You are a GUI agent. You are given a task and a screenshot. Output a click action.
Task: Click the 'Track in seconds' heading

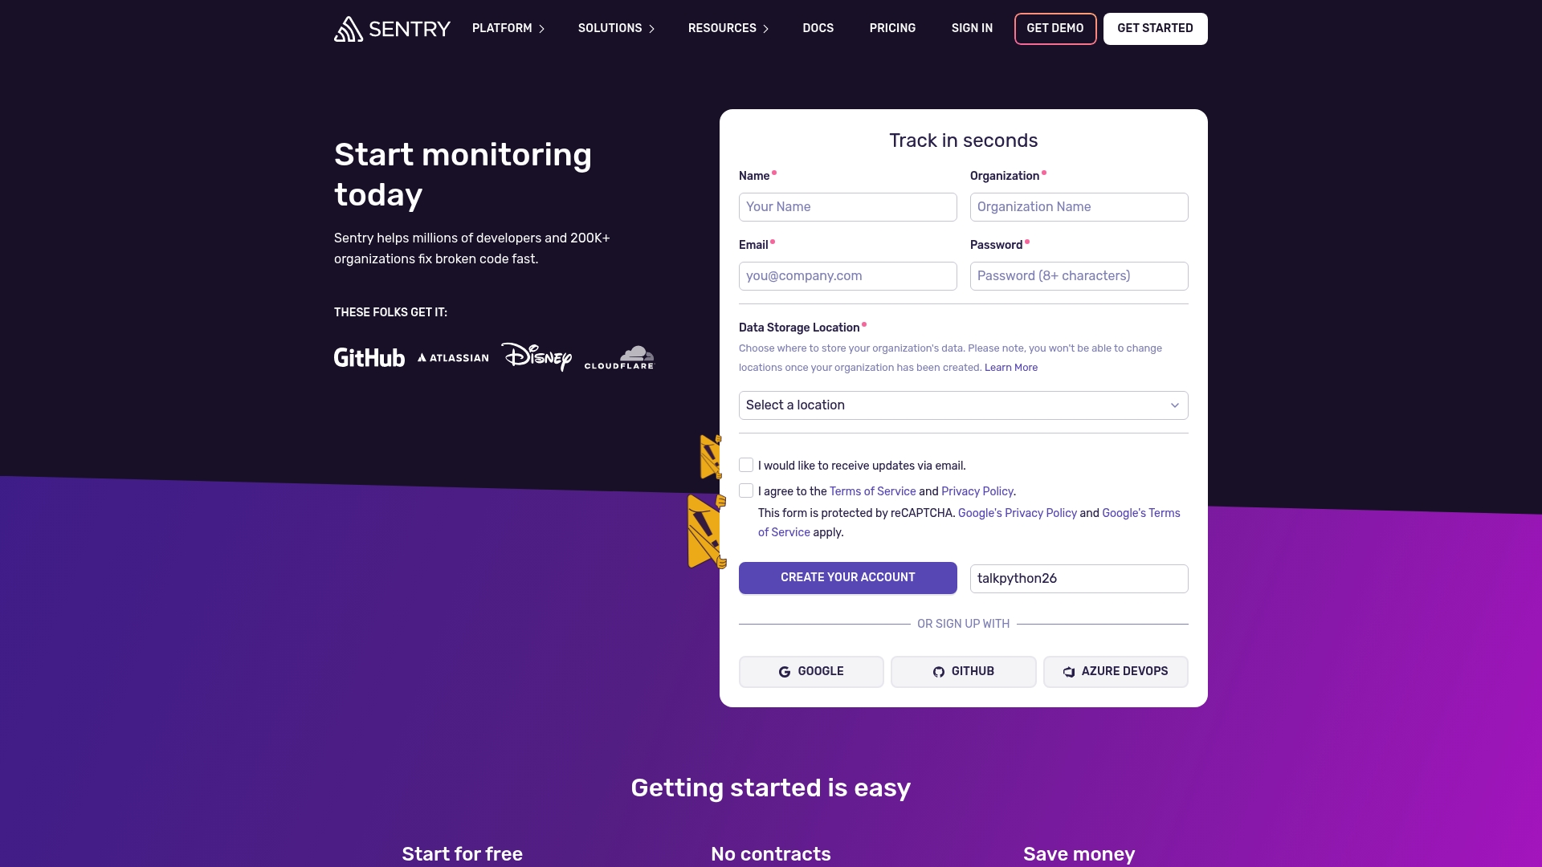click(x=964, y=140)
